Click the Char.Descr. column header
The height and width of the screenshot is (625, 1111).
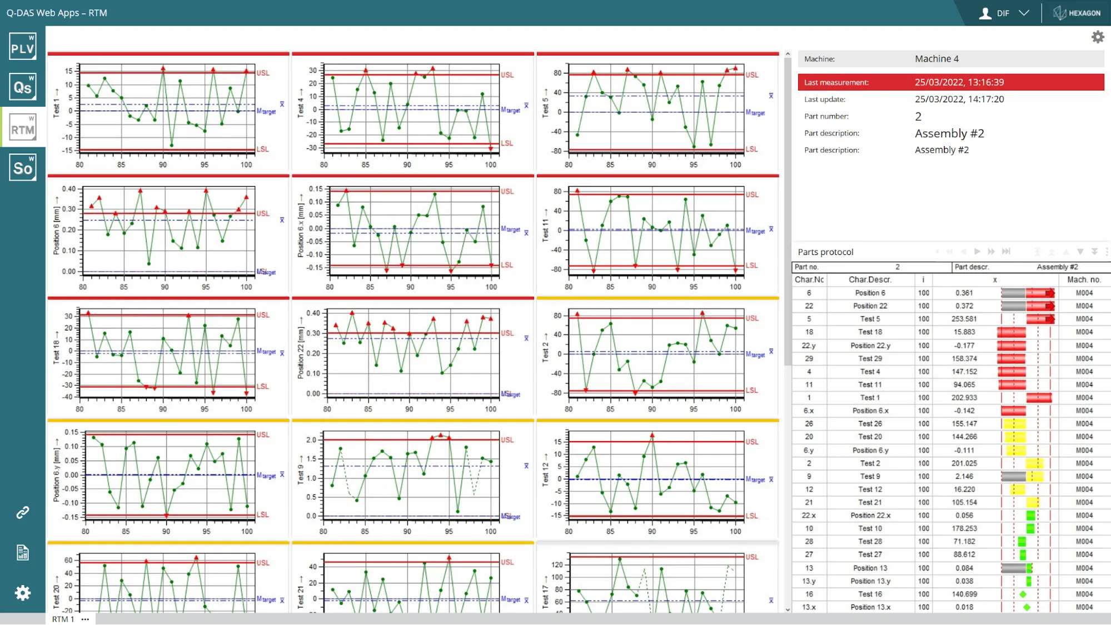[x=870, y=279]
